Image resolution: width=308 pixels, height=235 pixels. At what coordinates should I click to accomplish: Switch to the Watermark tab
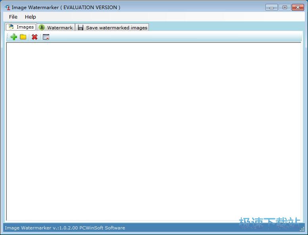[x=56, y=27]
